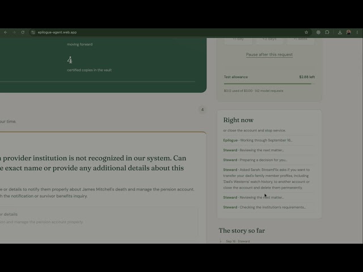Click the provider institution not recognized question

pyautogui.click(x=93, y=163)
